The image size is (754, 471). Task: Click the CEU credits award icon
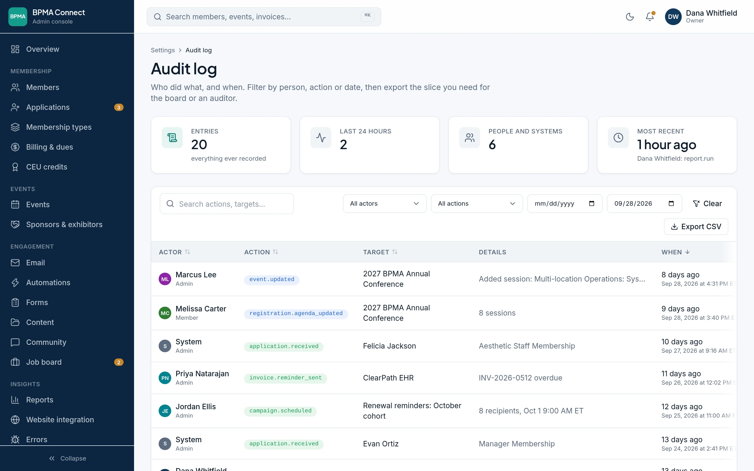[15, 167]
